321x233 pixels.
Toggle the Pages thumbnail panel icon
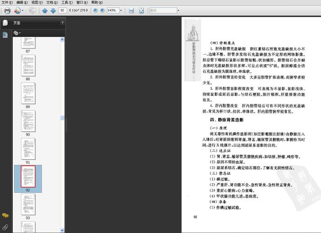tap(5, 23)
